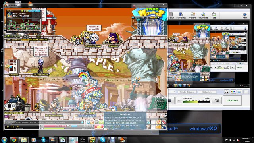Click the orange button beside the chat bubble icon
This screenshot has width=254, height=143.
click(92, 122)
